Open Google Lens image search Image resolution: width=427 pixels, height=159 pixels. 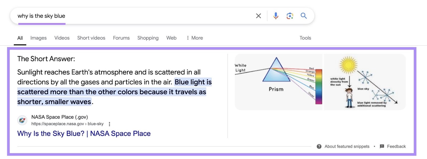coord(290,16)
